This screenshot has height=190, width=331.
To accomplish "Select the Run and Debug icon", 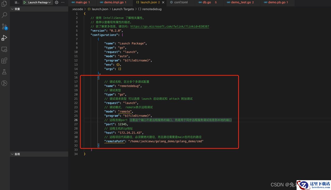I will pyautogui.click(x=4, y=38).
